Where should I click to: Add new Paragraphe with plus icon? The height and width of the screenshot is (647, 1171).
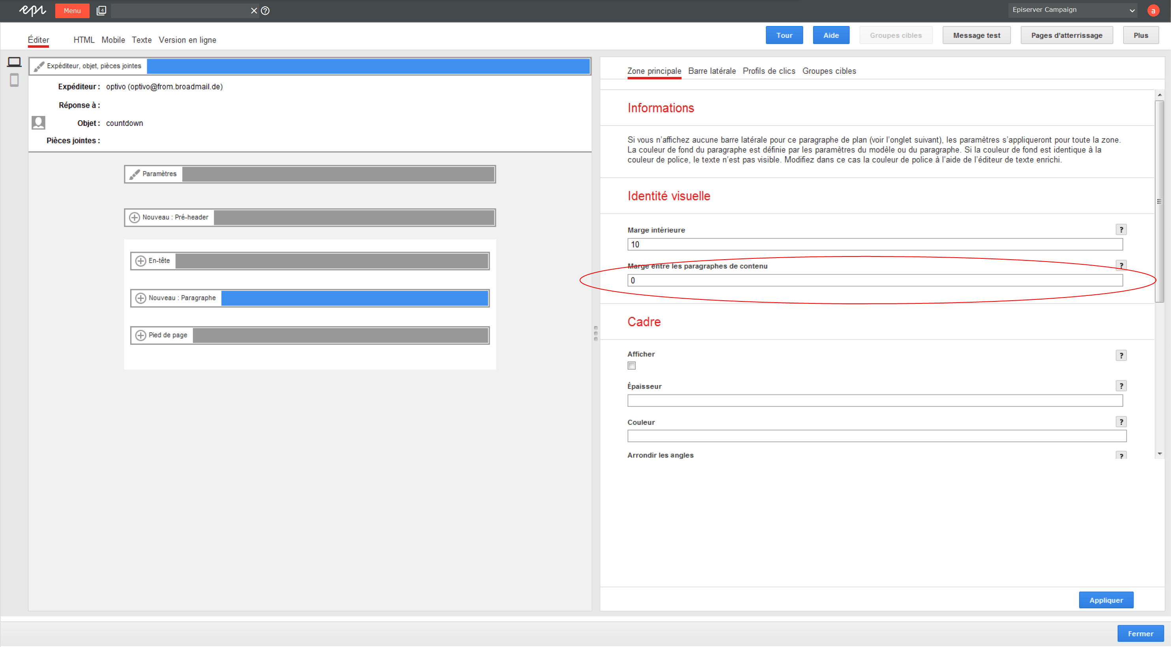click(x=141, y=298)
